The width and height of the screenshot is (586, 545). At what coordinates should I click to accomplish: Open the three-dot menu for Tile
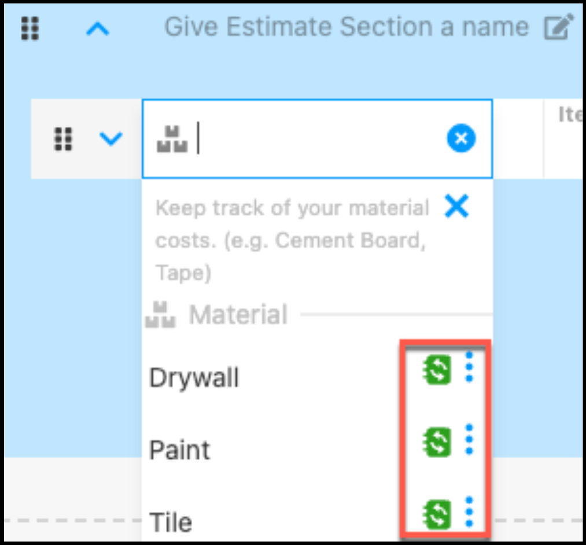(x=469, y=511)
